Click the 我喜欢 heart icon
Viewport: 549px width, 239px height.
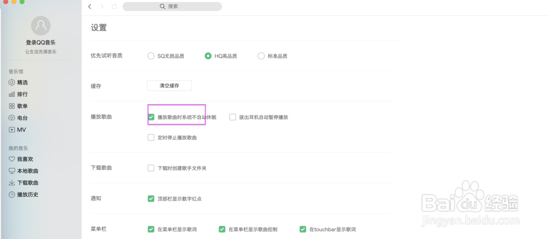[x=12, y=159]
